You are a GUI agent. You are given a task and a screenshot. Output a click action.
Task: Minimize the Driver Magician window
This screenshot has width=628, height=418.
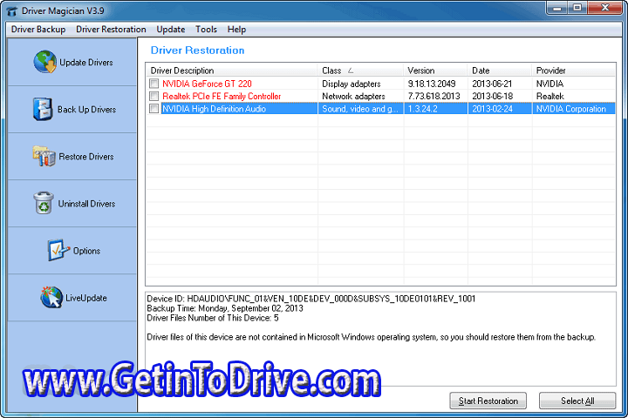coord(556,8)
